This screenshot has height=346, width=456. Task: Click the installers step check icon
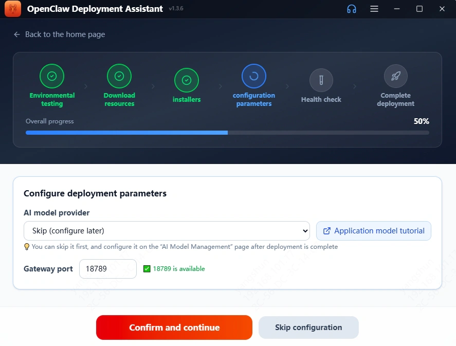point(187,80)
